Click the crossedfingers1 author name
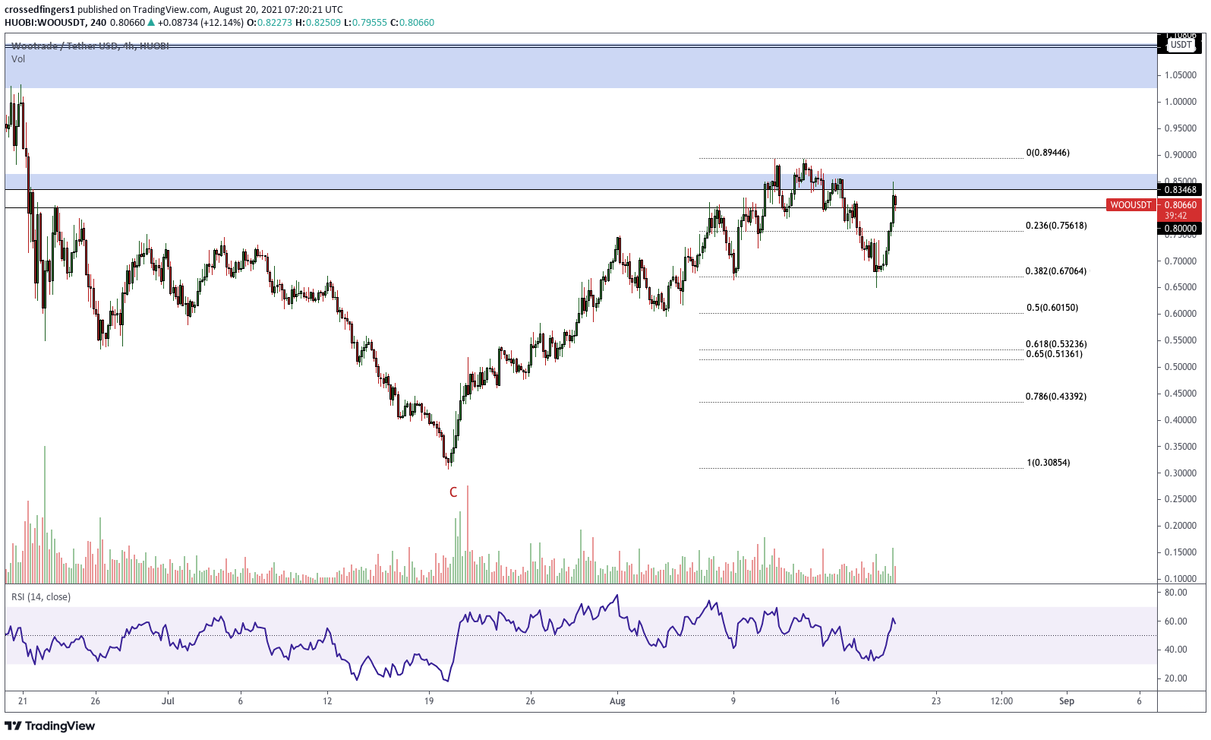This screenshot has height=740, width=1211. (39, 10)
